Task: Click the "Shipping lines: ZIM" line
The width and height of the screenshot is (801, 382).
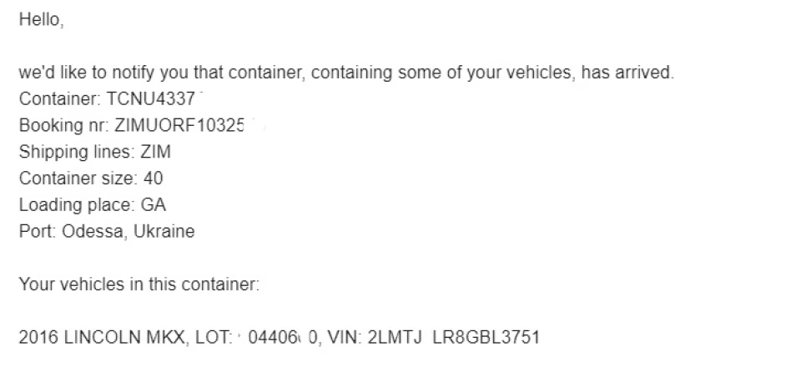Action: (x=95, y=152)
